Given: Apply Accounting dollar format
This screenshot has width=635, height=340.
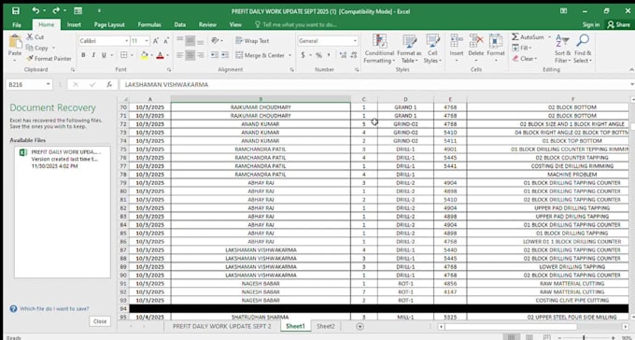Looking at the screenshot, I should point(303,55).
